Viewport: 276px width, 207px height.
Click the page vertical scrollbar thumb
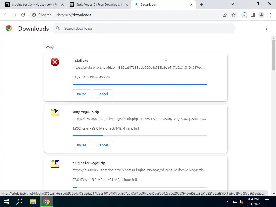coord(274,55)
